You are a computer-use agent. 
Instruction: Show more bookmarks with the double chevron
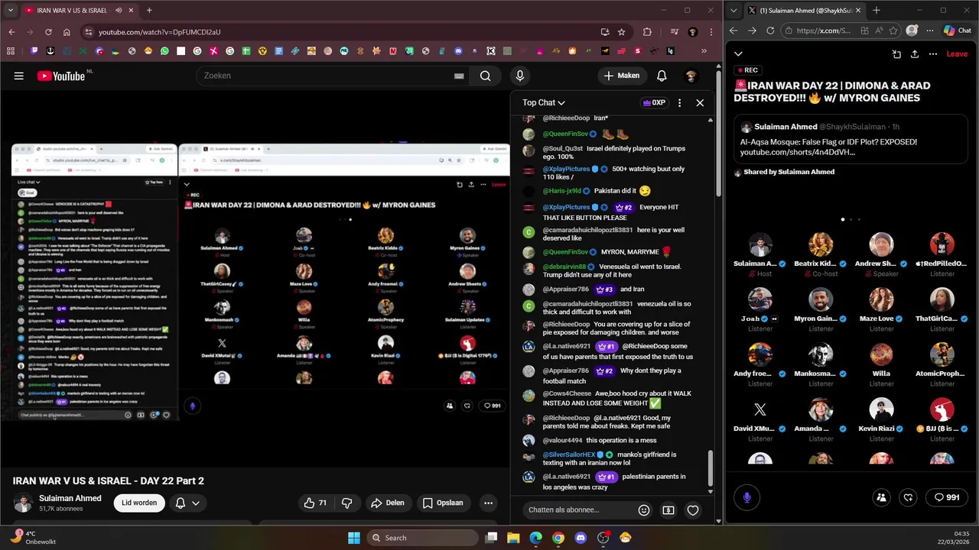pyautogui.click(x=704, y=51)
